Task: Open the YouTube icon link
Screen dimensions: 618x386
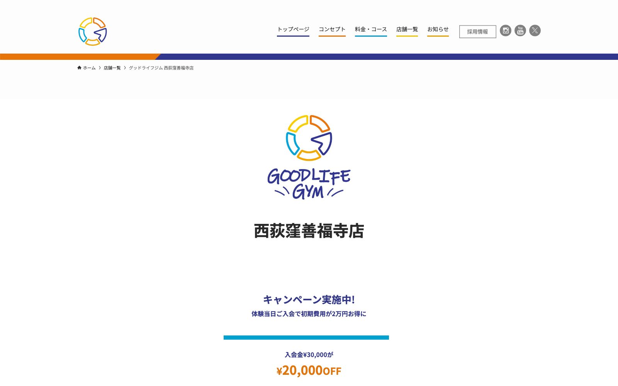Action: tap(520, 30)
